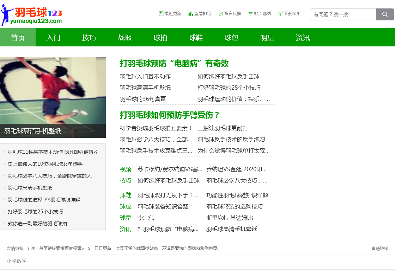
Task: Open 羽毛球必学八大技巧，全部... under second headline
Action: [156, 140]
